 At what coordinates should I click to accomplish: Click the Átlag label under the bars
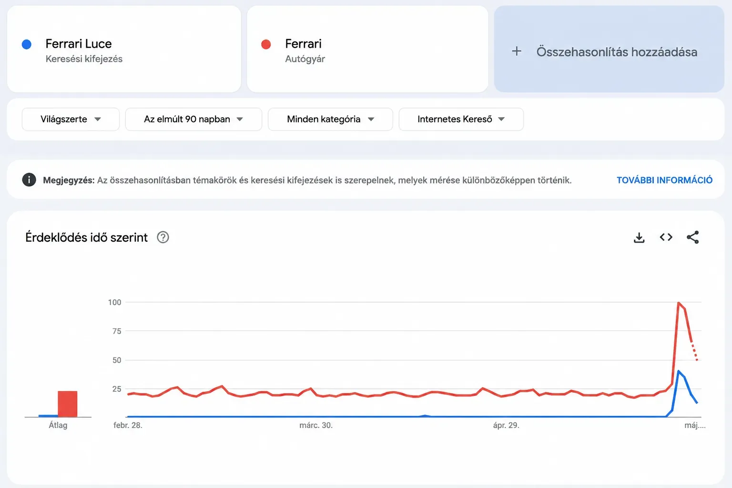click(58, 425)
